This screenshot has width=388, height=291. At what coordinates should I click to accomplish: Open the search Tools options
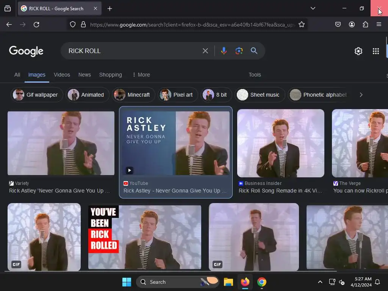pos(255,75)
